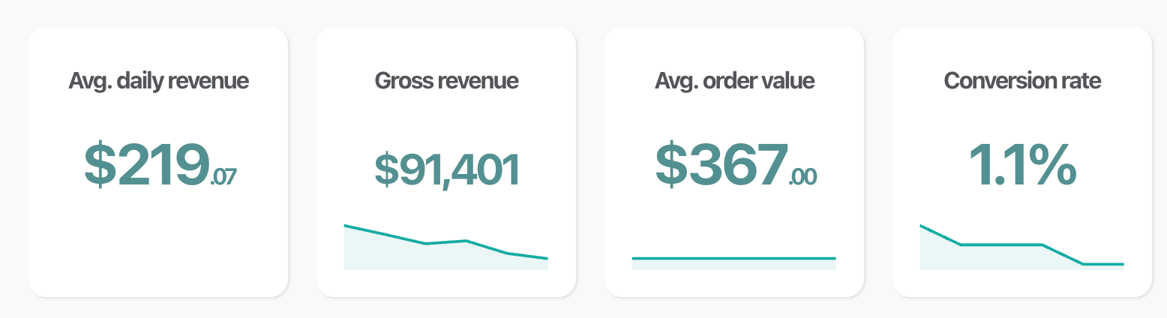Viewport: 1167px width, 318px height.
Task: Select the $367 order value figure
Action: (721, 166)
